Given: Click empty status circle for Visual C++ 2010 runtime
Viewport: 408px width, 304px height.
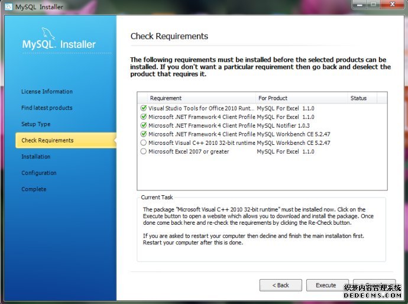Looking at the screenshot, I should [x=143, y=143].
